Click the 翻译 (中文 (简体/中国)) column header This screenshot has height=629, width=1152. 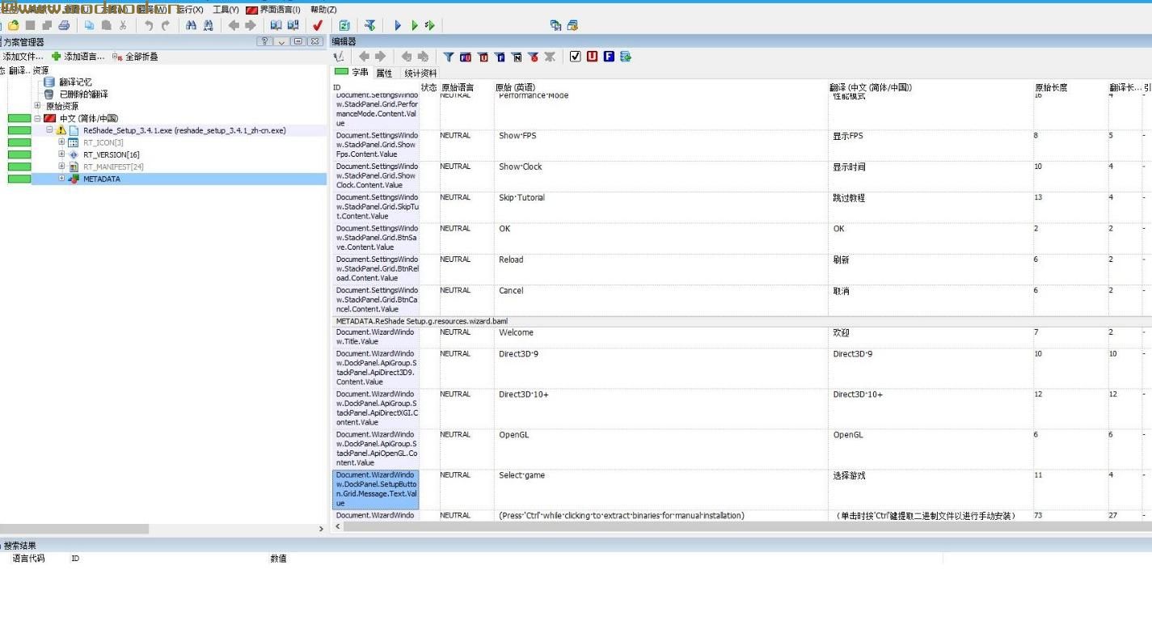click(x=930, y=87)
